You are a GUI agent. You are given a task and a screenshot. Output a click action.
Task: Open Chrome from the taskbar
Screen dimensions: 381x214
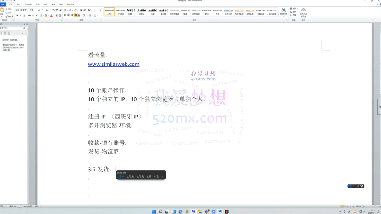point(207,211)
